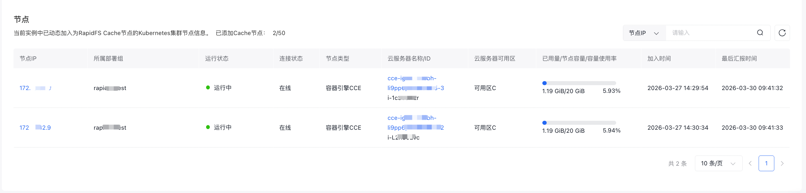Click the green running status dot in first row

pyautogui.click(x=208, y=88)
